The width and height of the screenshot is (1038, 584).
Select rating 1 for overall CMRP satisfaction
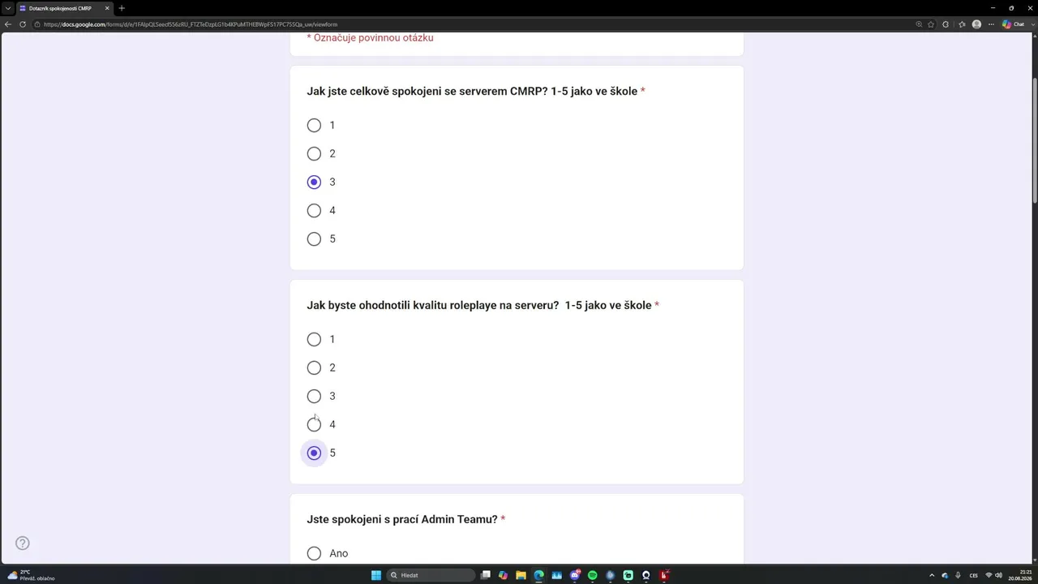[x=314, y=125]
